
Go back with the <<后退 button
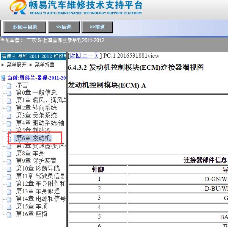[64, 27]
